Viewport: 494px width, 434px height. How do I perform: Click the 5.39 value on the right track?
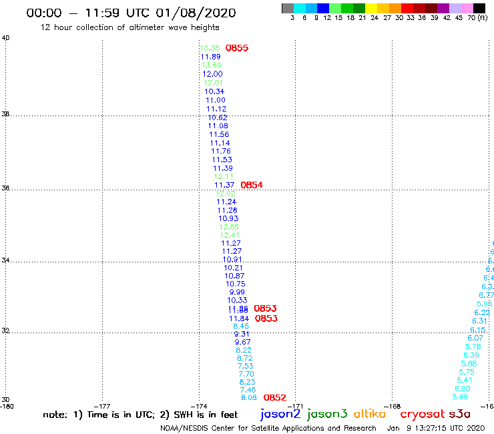click(x=471, y=355)
